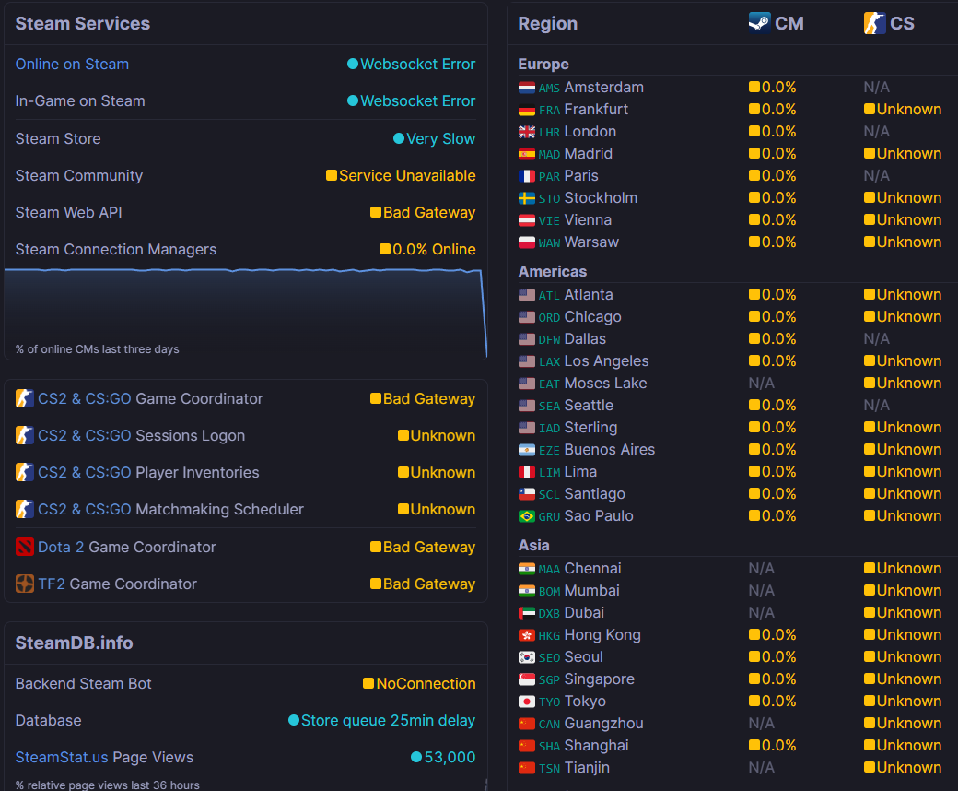Image resolution: width=958 pixels, height=791 pixels.
Task: Click the TF2 Game Coordinator icon
Action: [x=25, y=584]
